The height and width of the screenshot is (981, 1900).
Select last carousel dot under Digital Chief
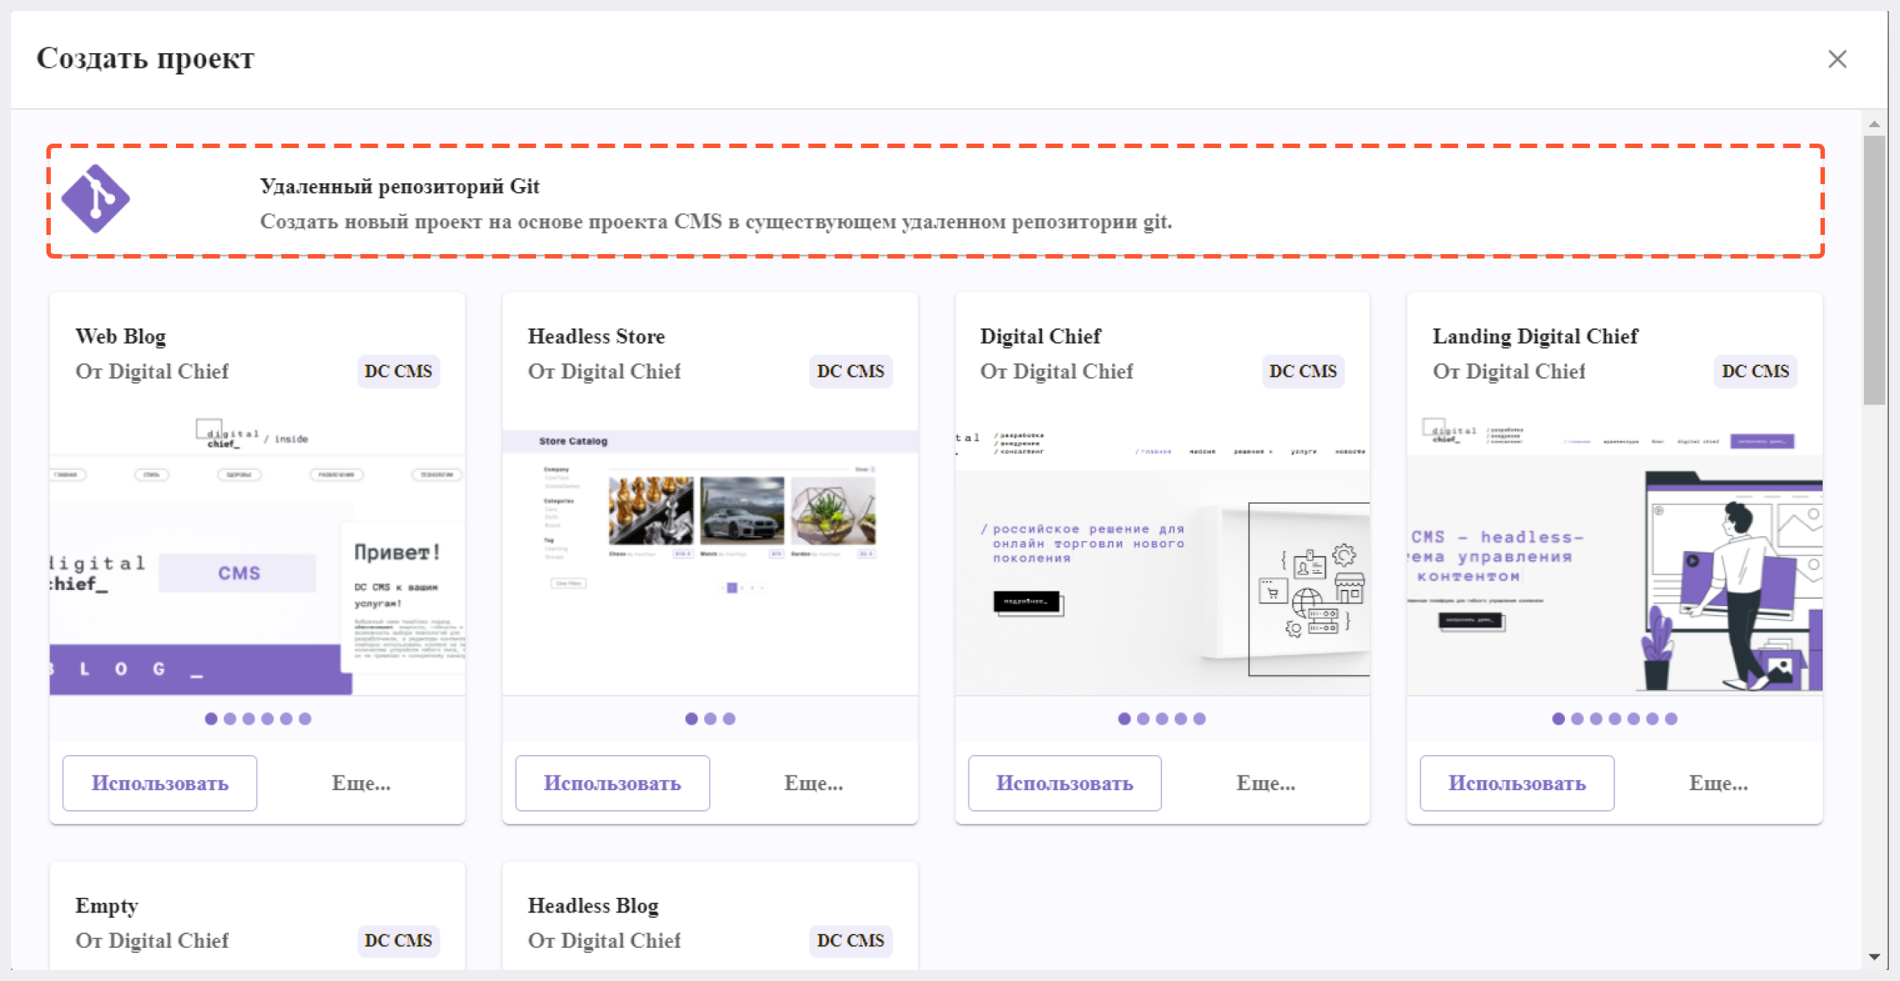coord(1200,718)
